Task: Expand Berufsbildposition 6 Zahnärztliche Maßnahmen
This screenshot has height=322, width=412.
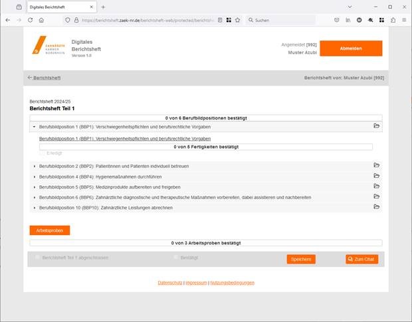Action: point(34,197)
